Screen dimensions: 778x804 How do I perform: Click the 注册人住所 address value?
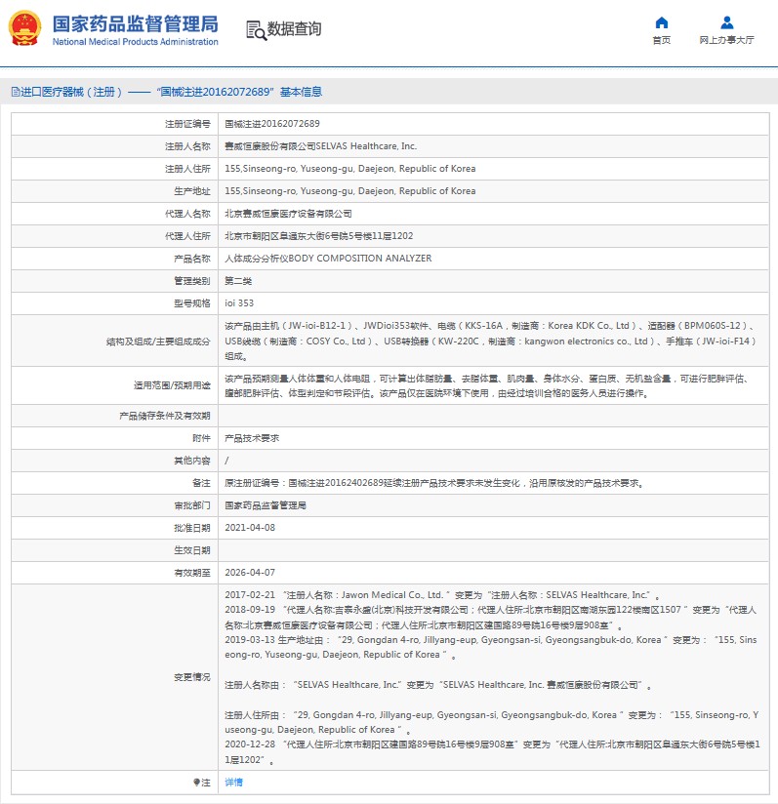pos(349,169)
